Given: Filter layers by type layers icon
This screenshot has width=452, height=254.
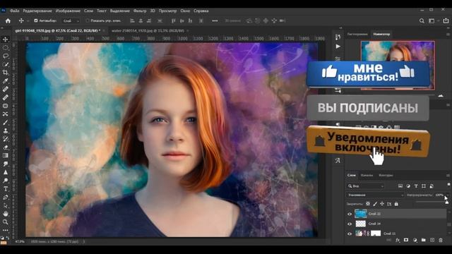Looking at the screenshot, I should point(416,186).
